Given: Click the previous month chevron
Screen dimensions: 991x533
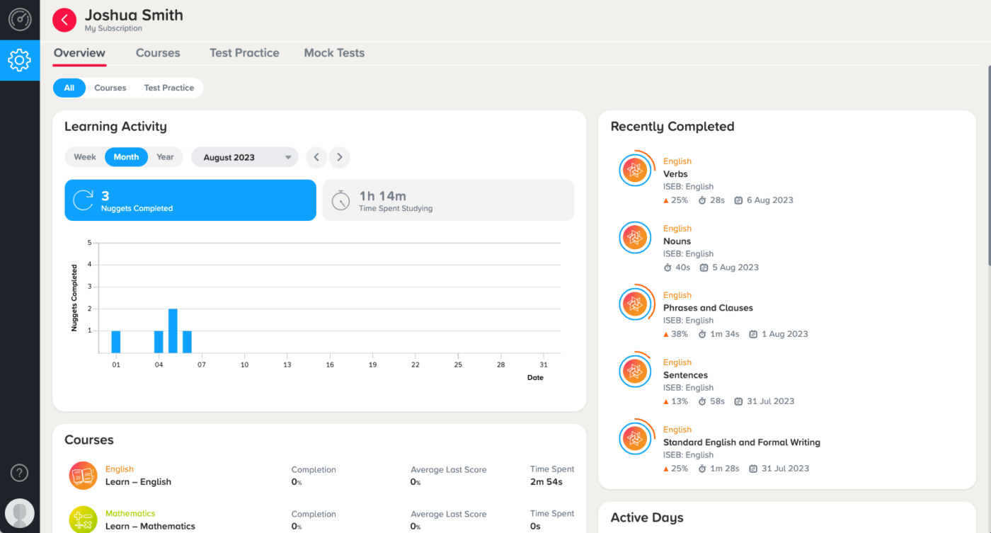Looking at the screenshot, I should (x=316, y=156).
